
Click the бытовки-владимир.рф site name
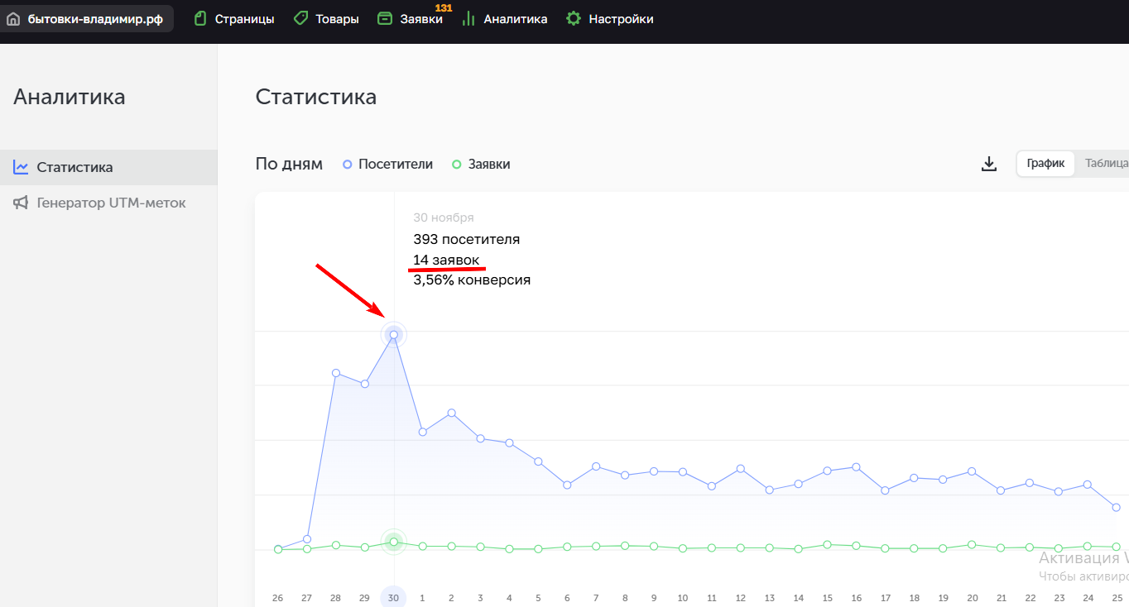[95, 19]
